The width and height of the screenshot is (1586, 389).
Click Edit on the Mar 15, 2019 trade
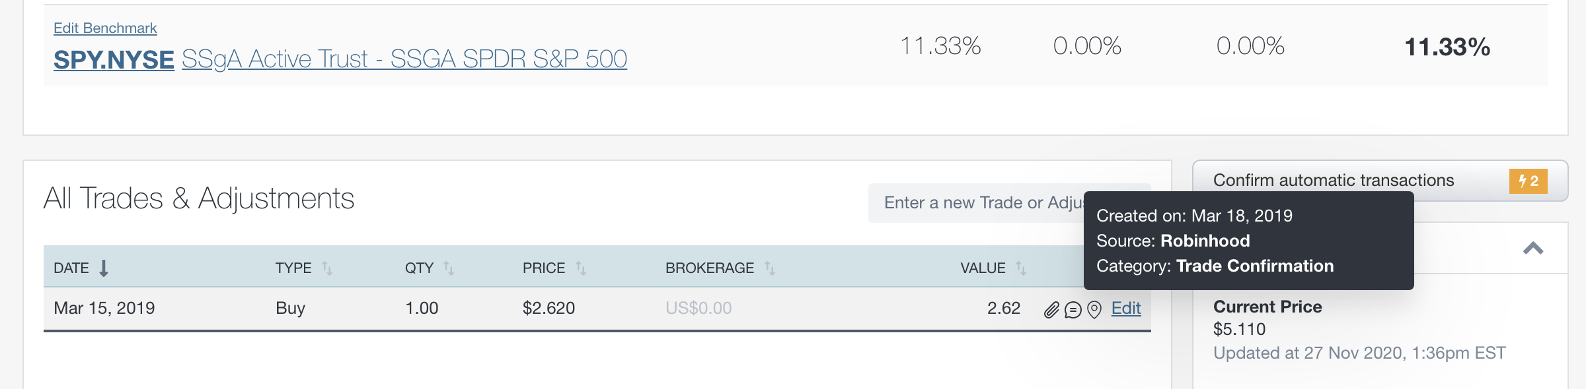tap(1126, 308)
